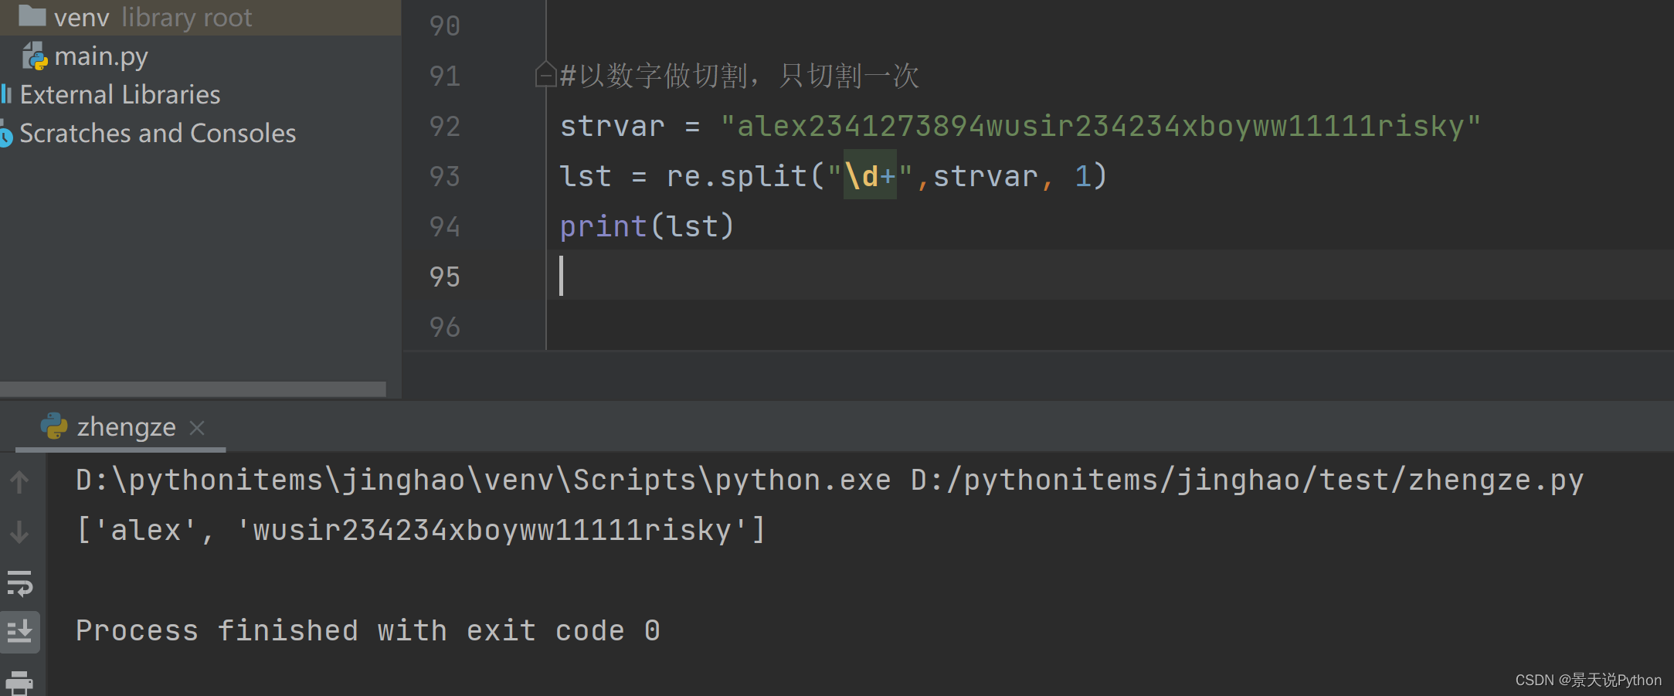Click 'Process finished with exit code 0'
The image size is (1674, 696).
(x=368, y=631)
